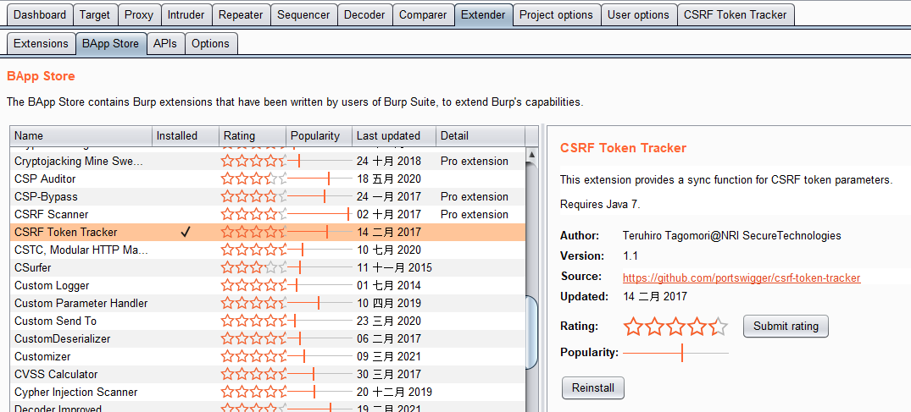911x412 pixels.
Task: Select the Cypher Injection Scanner row
Action: pyautogui.click(x=268, y=393)
